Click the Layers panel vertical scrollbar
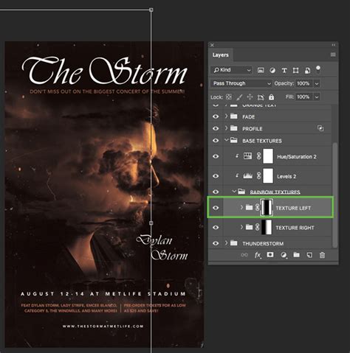350x353 pixels. pos(334,194)
